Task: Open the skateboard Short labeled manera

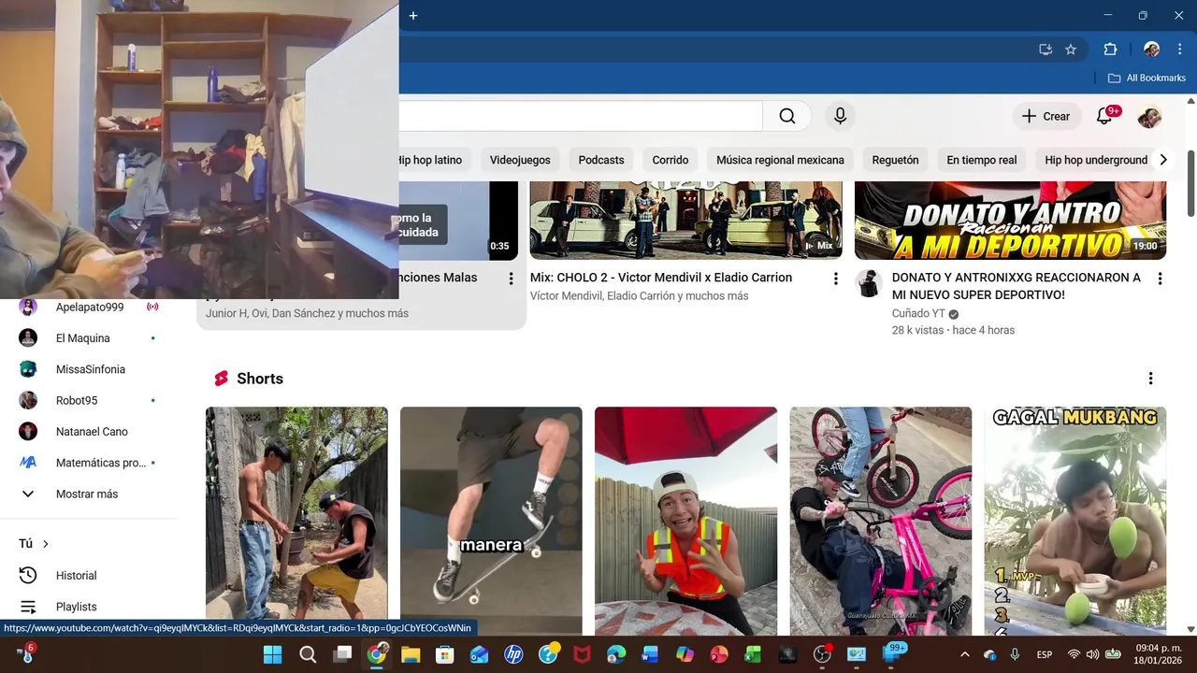Action: (x=491, y=521)
